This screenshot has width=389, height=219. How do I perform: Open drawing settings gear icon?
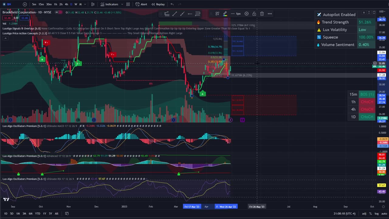(x=246, y=14)
